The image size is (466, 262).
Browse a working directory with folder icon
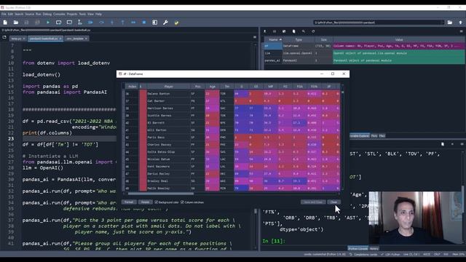click(x=450, y=23)
